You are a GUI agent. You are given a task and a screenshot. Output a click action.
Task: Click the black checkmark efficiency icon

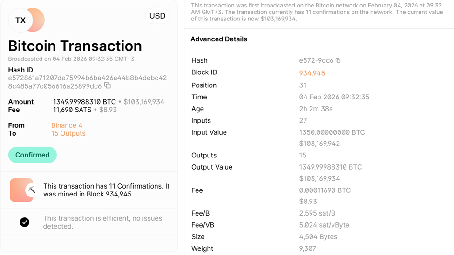(x=25, y=222)
